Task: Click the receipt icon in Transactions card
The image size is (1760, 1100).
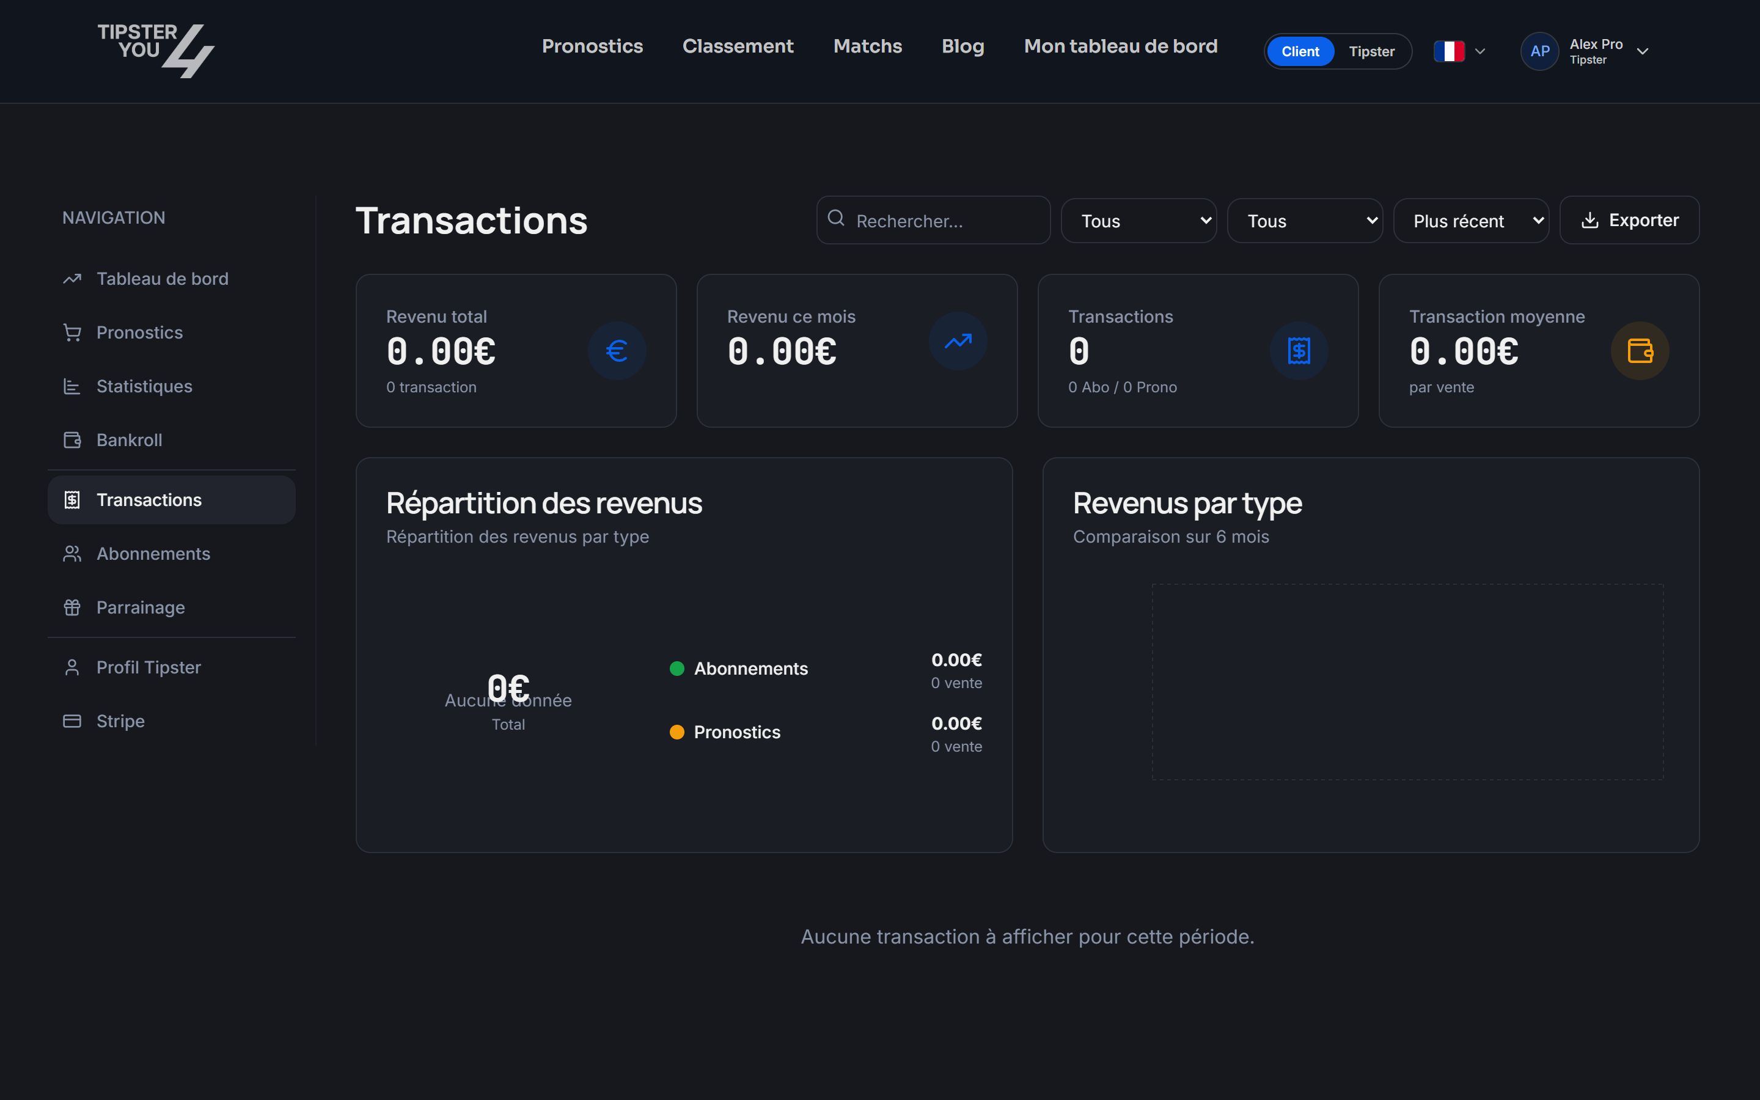Action: 1299,351
